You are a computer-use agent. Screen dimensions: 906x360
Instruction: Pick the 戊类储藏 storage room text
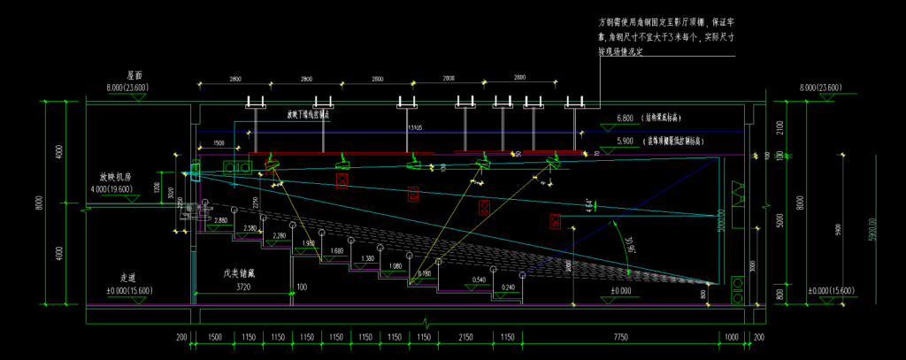tap(239, 274)
